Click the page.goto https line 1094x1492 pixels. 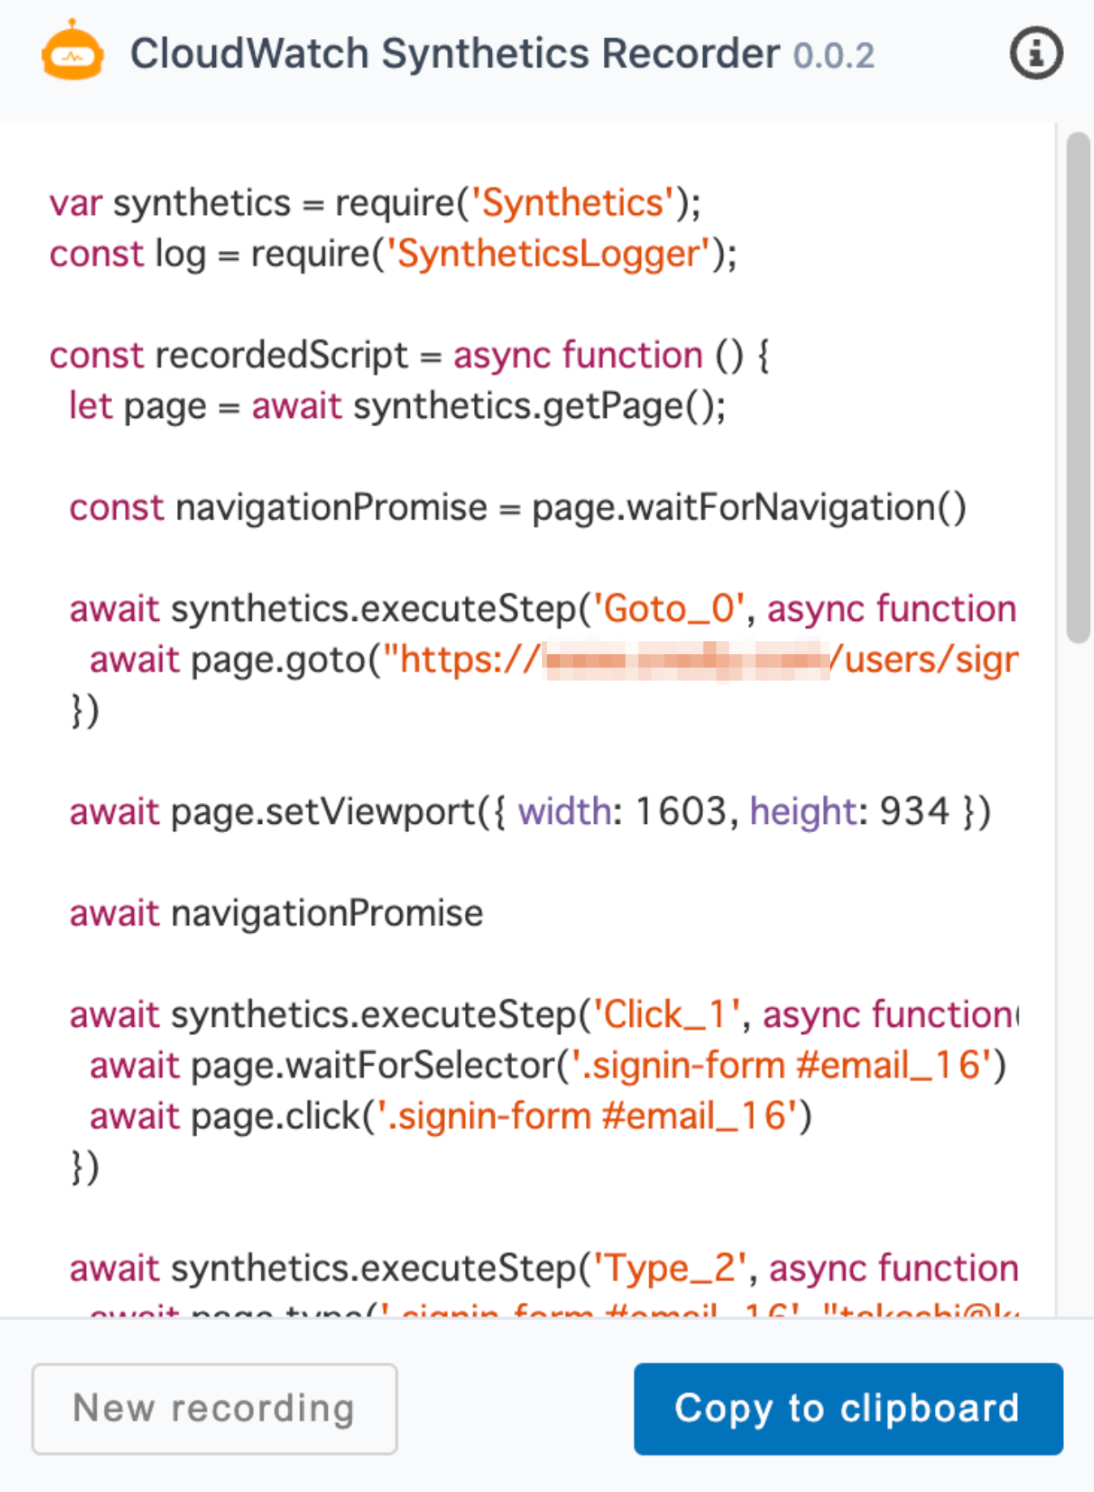pyautogui.click(x=553, y=660)
